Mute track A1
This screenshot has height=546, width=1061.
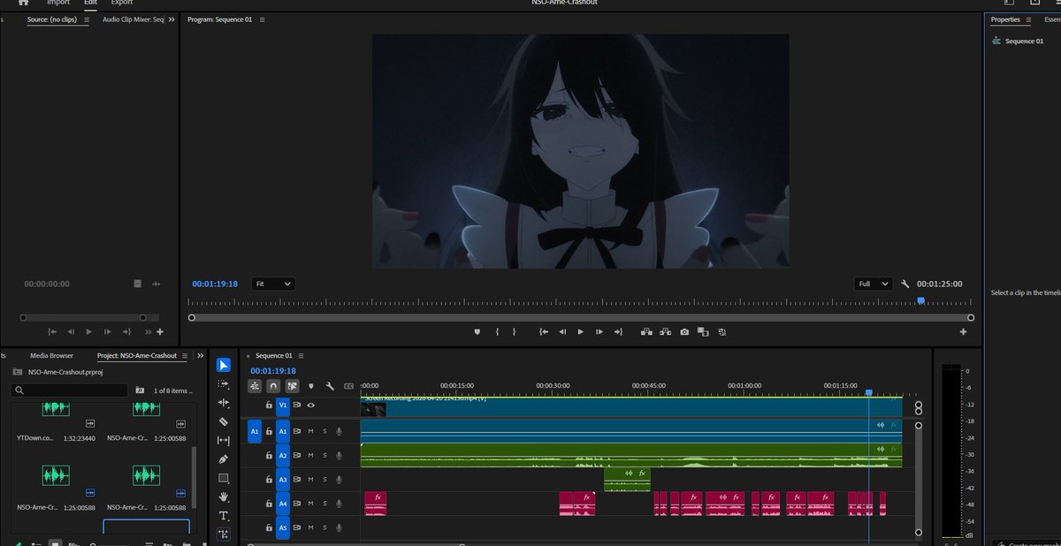click(310, 430)
